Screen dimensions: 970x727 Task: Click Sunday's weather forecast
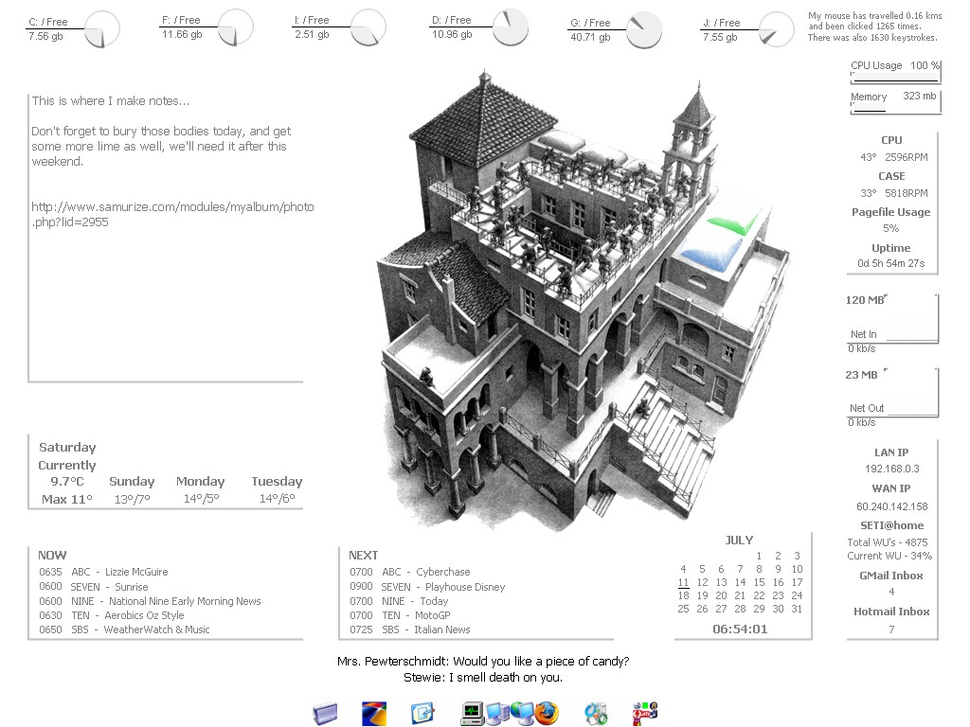tap(131, 490)
